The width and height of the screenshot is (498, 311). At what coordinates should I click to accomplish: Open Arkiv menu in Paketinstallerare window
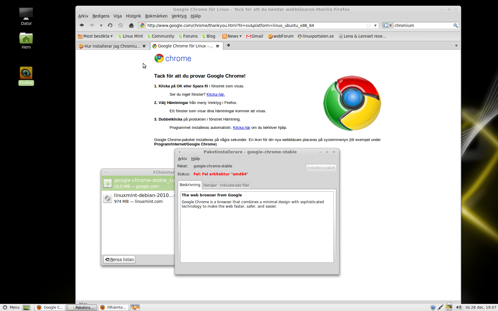[x=182, y=159]
